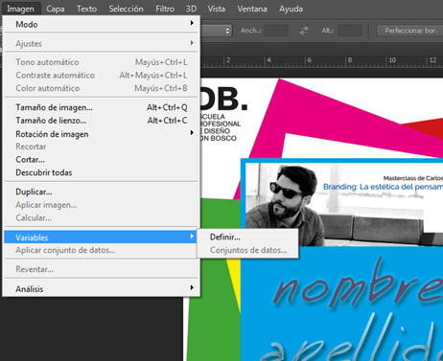Expand the Ajustes submenu
Viewport: 443px width, 361px height.
(x=102, y=43)
